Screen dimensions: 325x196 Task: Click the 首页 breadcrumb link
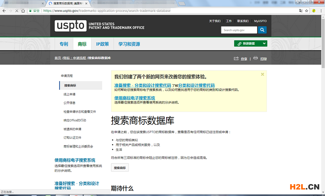click(x=58, y=58)
